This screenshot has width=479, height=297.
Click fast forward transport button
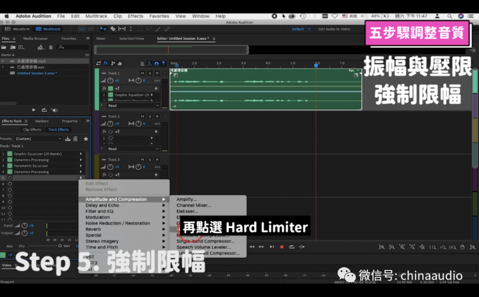[262, 247]
